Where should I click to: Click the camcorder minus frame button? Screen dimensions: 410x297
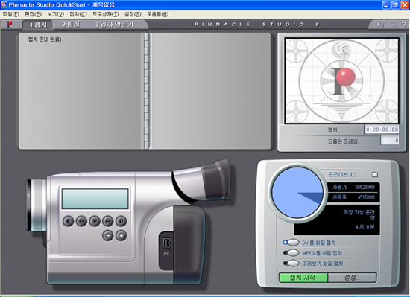[x=108, y=236]
